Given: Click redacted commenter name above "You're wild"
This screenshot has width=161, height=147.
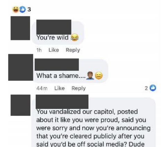Looking at the screenshot, I should (x=54, y=27).
